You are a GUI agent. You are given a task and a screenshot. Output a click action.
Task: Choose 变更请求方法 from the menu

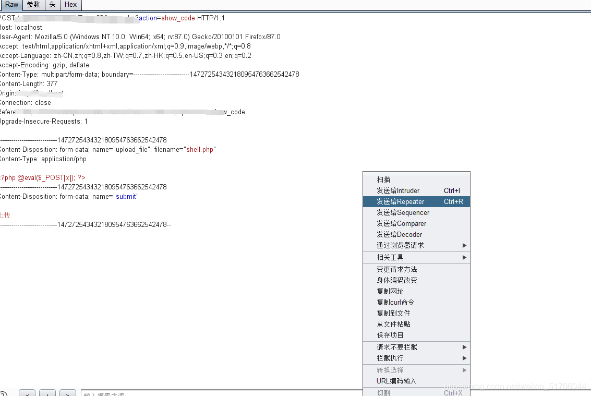click(x=416, y=270)
